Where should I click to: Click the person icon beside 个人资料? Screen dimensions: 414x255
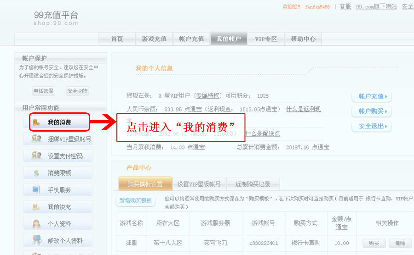pos(36,224)
